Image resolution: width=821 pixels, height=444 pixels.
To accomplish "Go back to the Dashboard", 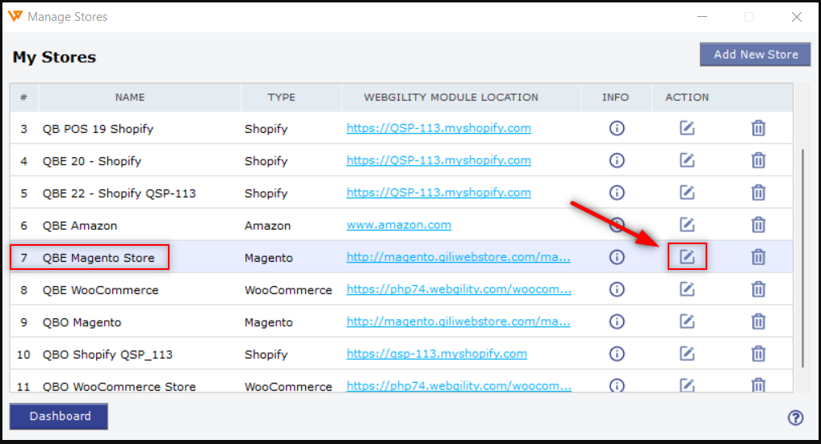I will pyautogui.click(x=59, y=417).
